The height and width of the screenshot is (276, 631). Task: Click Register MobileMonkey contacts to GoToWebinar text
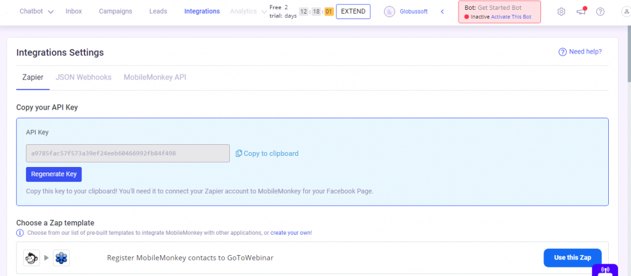tap(190, 258)
